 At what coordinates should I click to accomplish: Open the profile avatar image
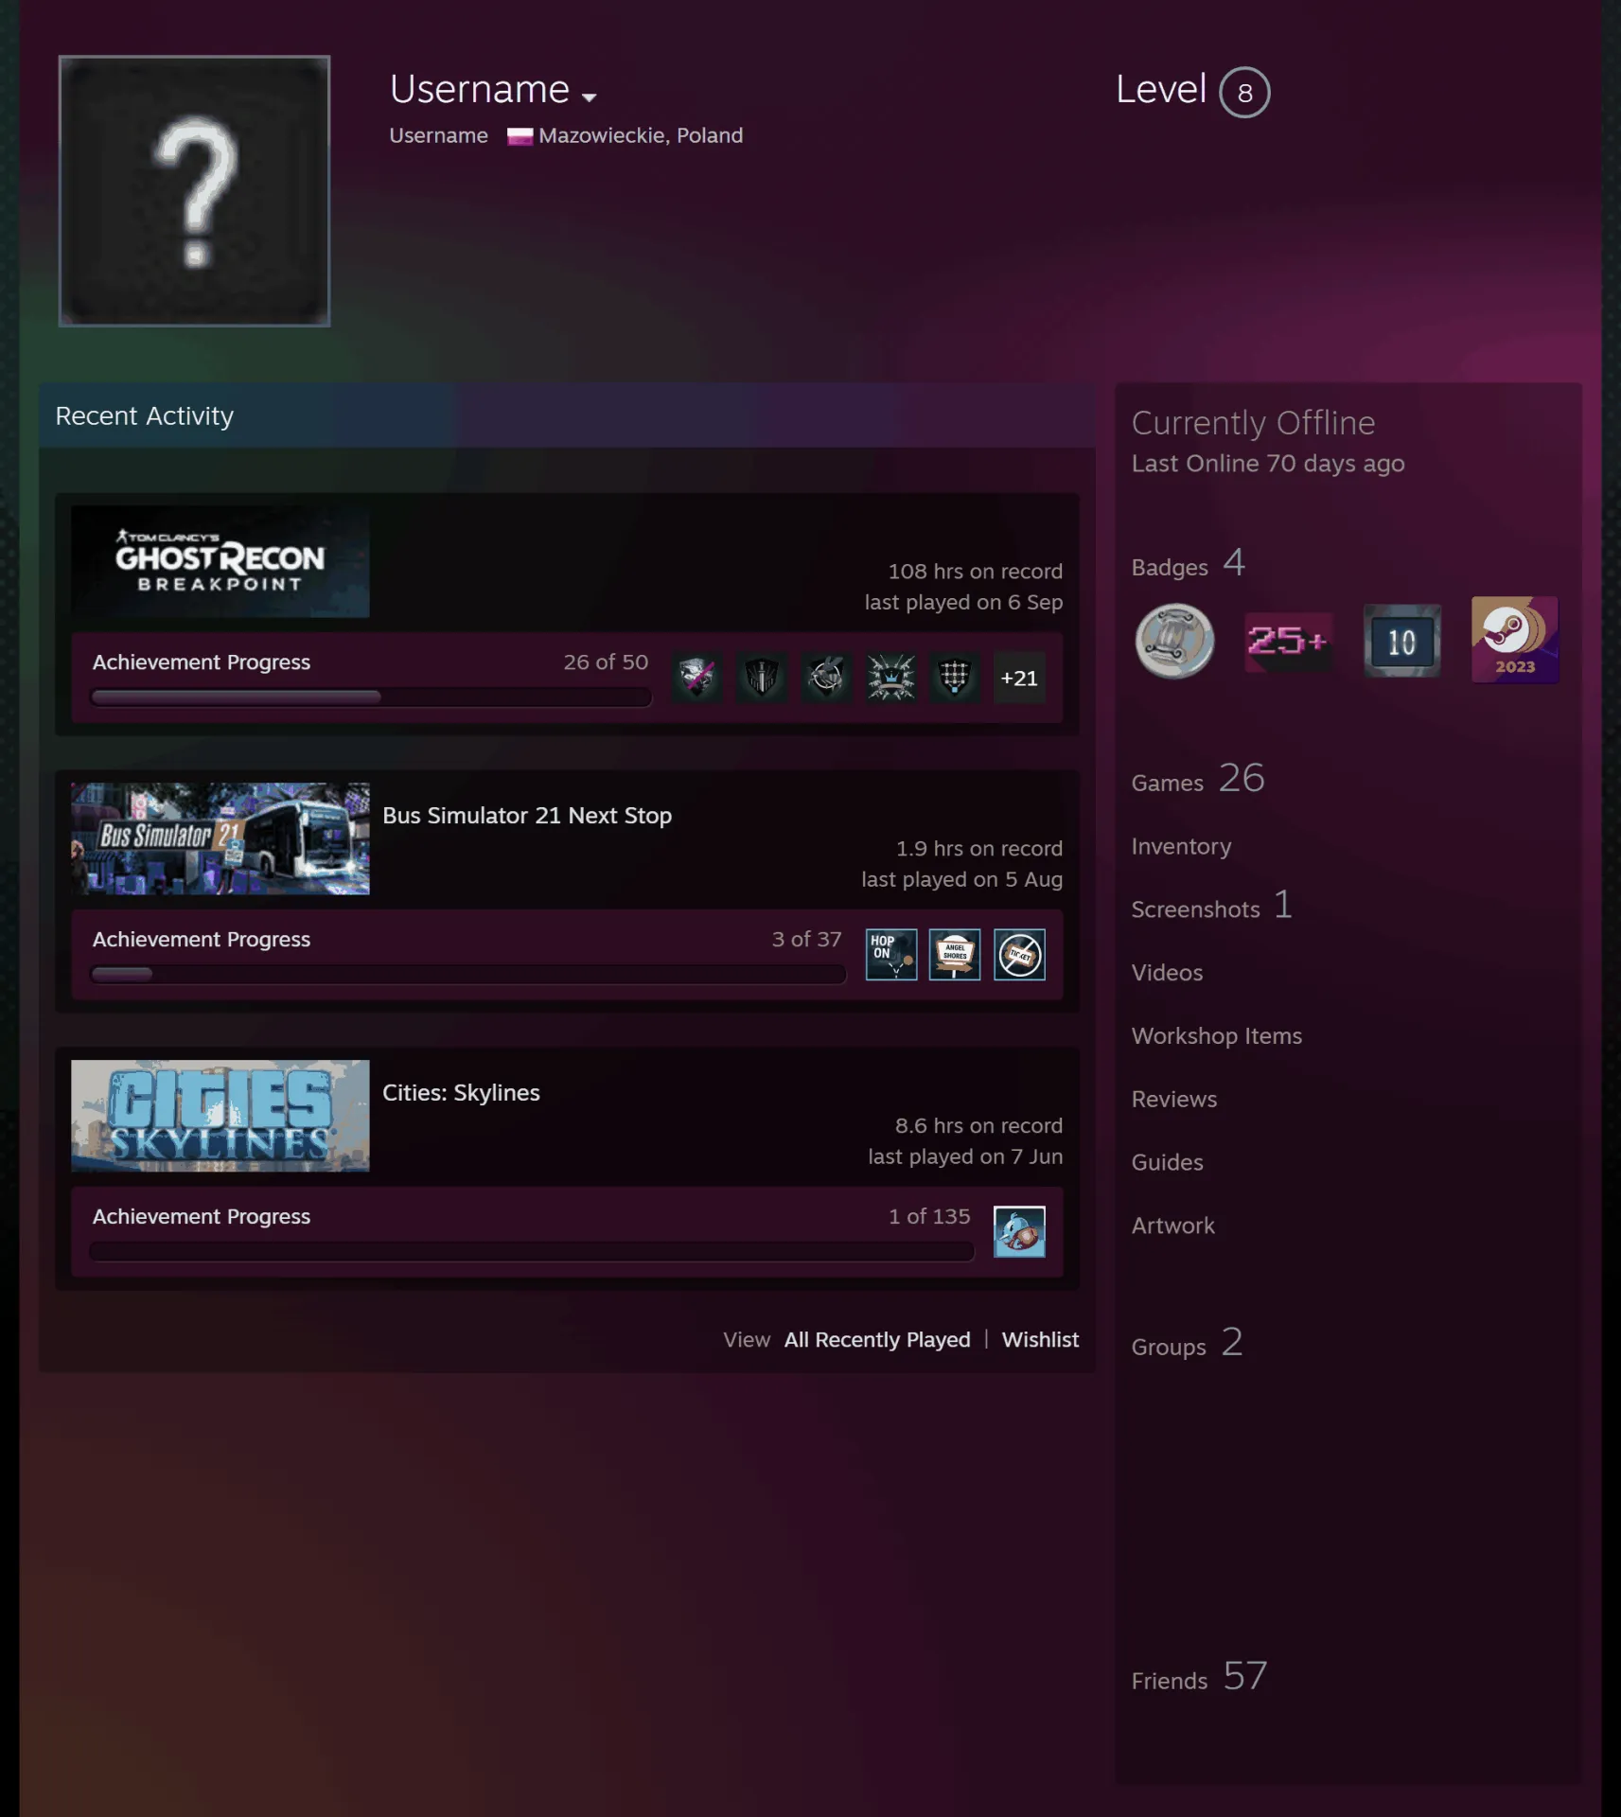pyautogui.click(x=195, y=191)
